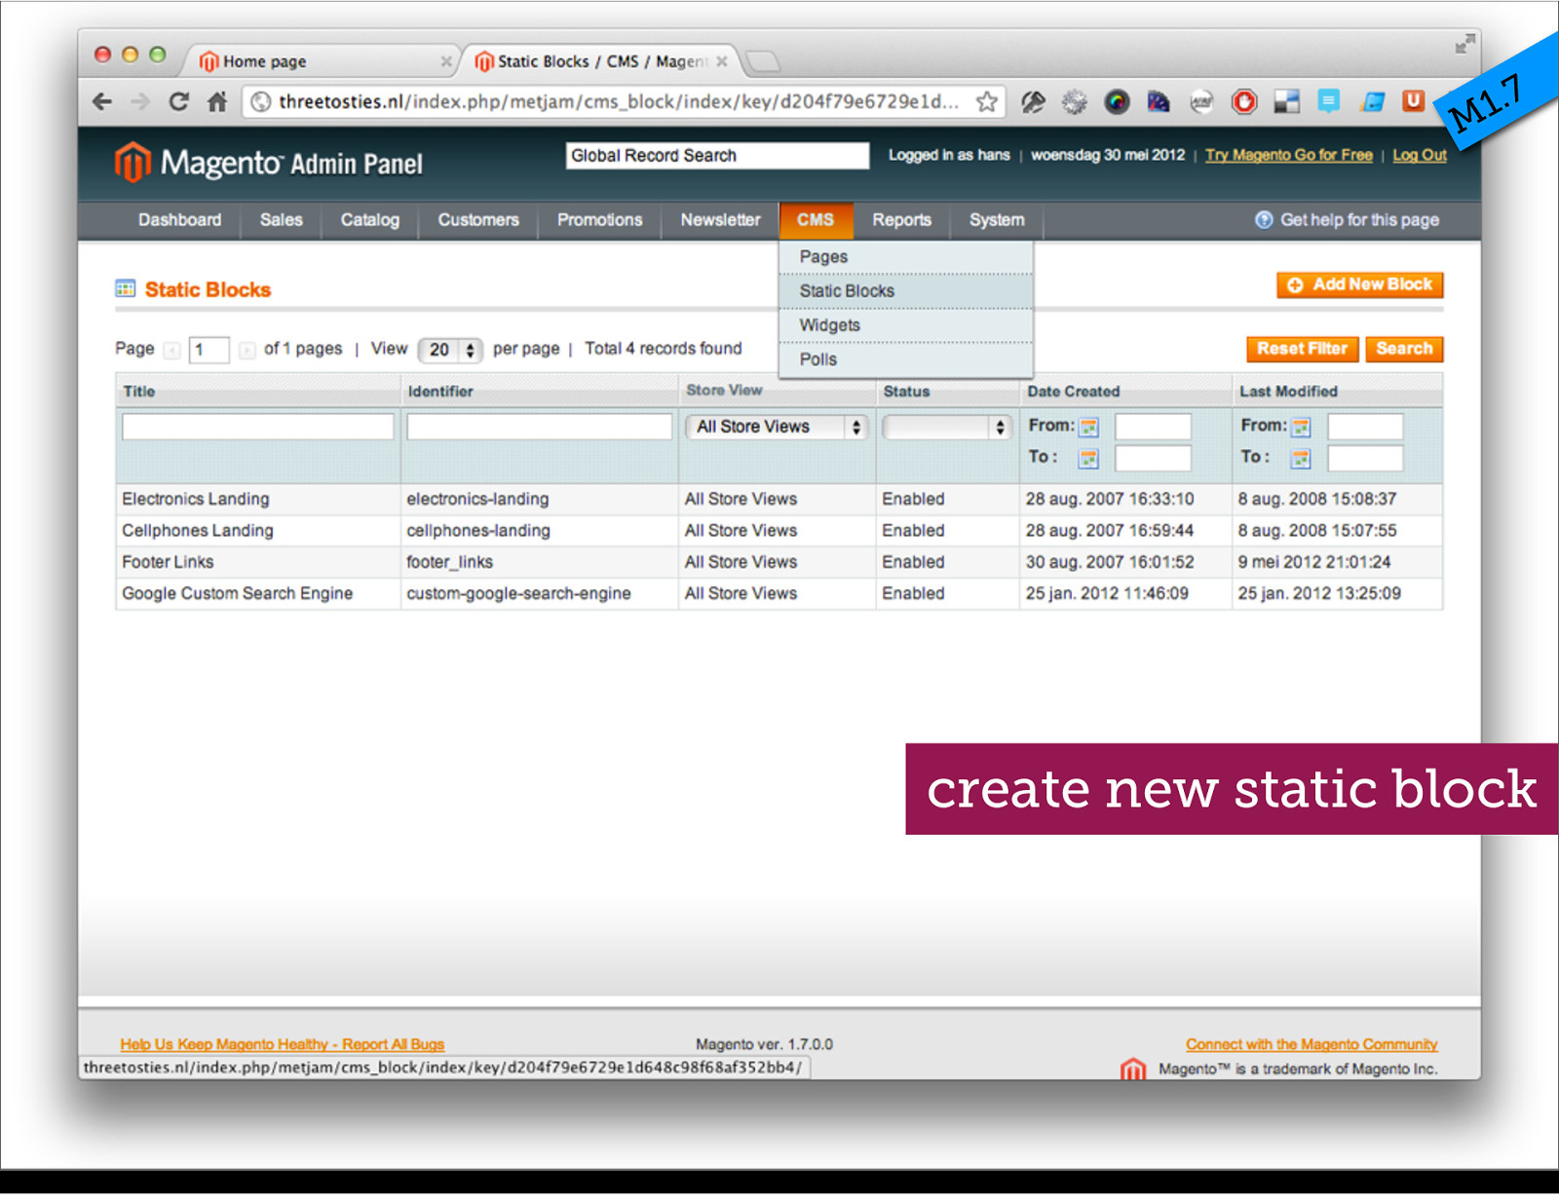
Task: Open the Catalog menu
Action: tap(369, 220)
